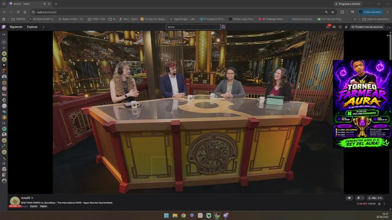Click the Esports tag

(34, 206)
